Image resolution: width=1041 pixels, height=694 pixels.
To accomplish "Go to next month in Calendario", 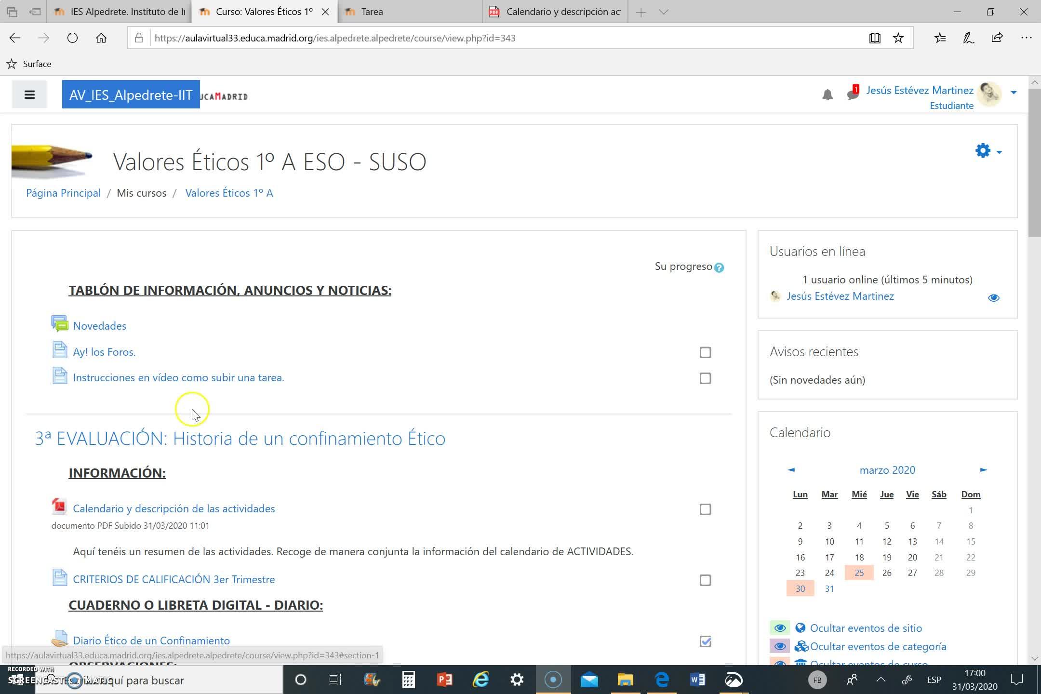I will 983,470.
